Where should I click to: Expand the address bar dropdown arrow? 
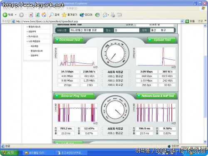(182, 21)
